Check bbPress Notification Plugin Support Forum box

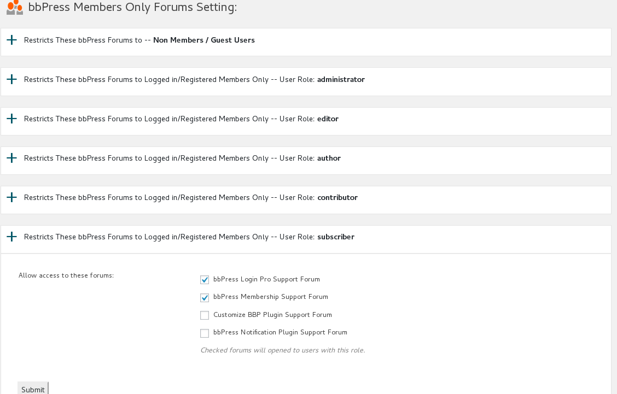[x=205, y=333]
